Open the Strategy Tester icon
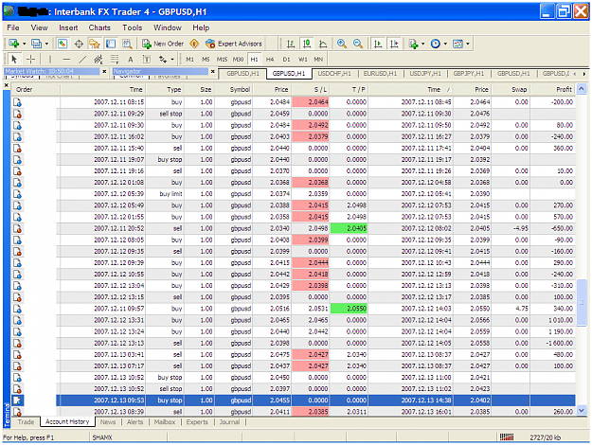The width and height of the screenshot is (592, 445). [127, 44]
